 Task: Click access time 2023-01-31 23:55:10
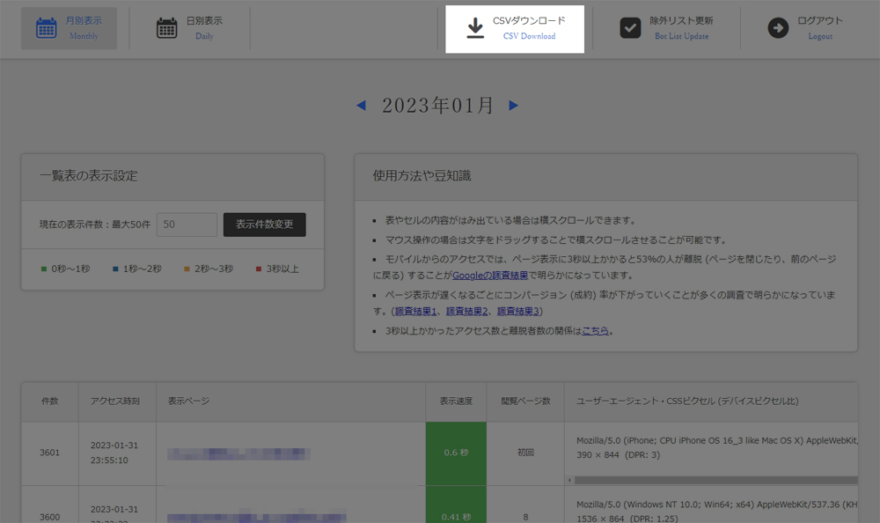[114, 453]
